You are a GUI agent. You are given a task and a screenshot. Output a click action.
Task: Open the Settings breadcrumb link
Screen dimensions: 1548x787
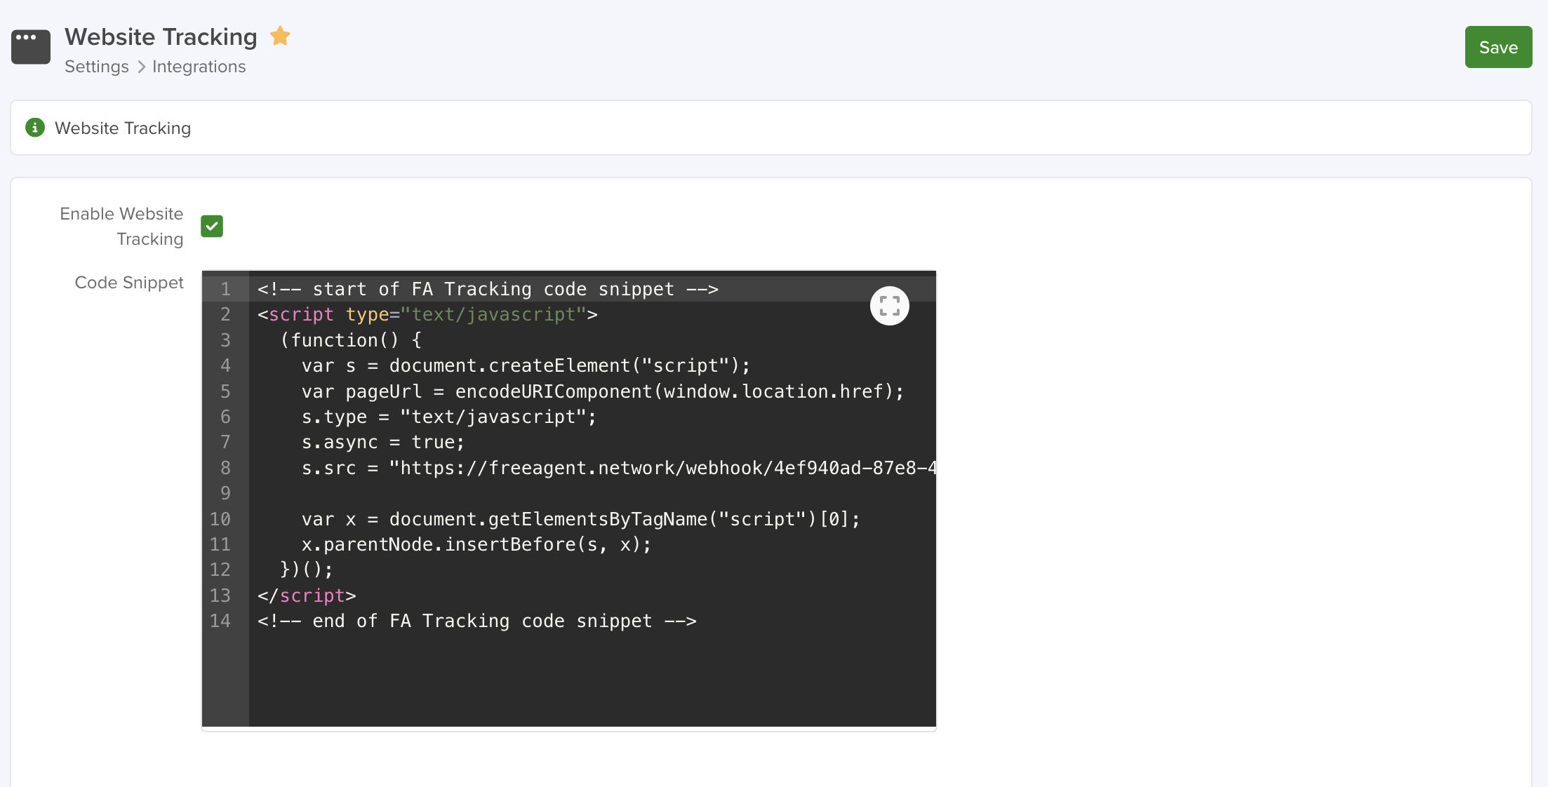coord(97,67)
